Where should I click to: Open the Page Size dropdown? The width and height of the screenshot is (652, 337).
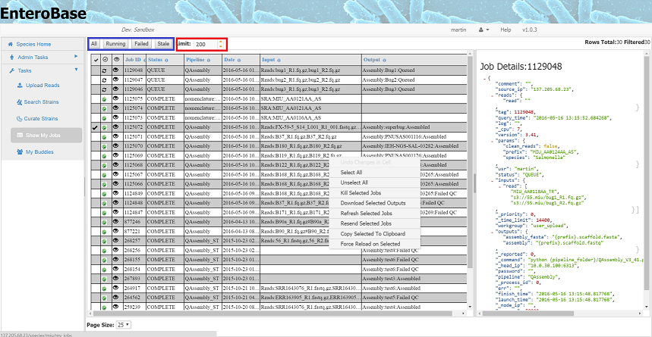tap(124, 325)
